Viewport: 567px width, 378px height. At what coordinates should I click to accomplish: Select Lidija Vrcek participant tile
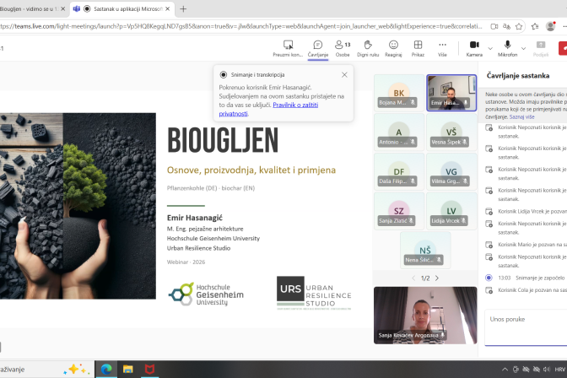(x=451, y=211)
